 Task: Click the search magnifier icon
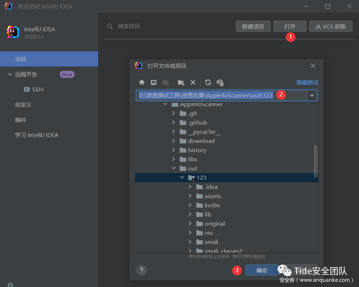pyautogui.click(x=110, y=26)
